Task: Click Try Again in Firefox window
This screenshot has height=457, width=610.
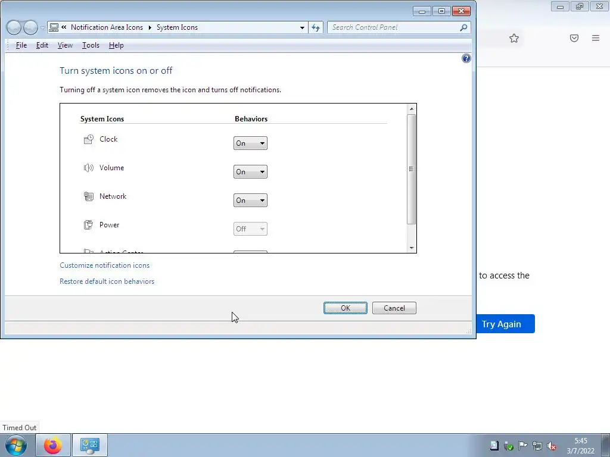Action: pos(505,324)
